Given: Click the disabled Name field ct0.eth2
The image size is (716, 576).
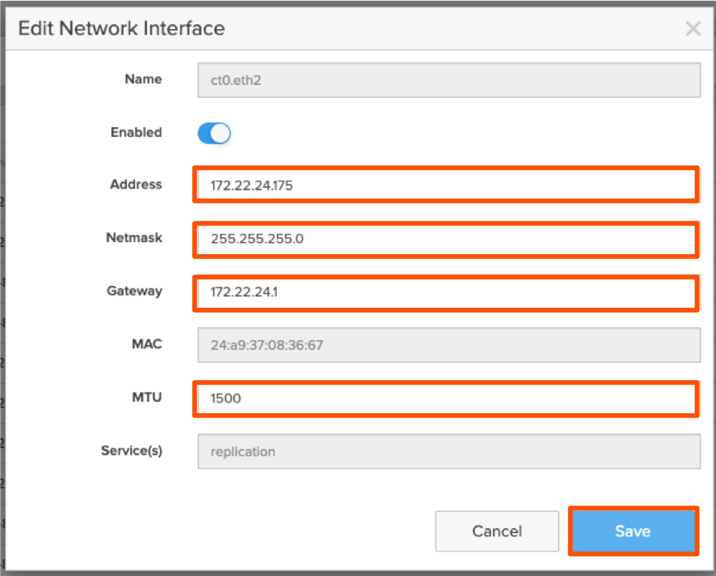Looking at the screenshot, I should coord(449,80).
